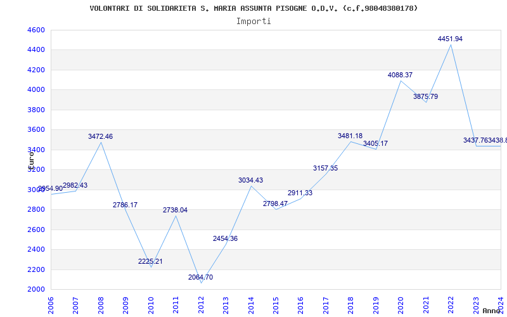
Task: Select the data label 3481.18
Action: (x=350, y=136)
